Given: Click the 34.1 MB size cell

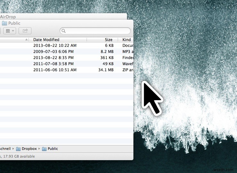Looking at the screenshot, I should pos(106,70).
